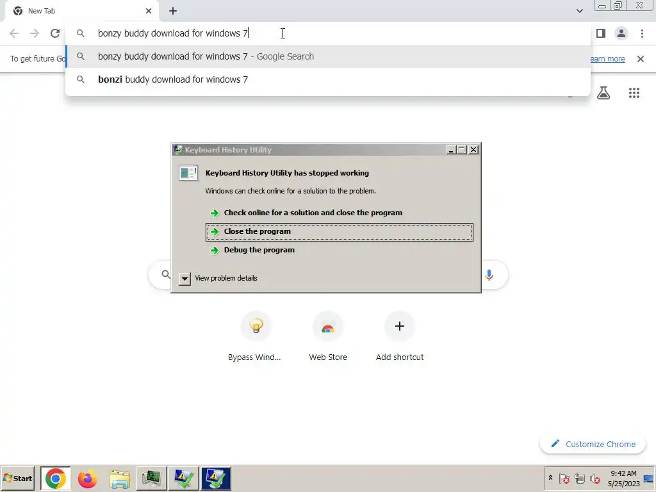Click the dialog's Keyboard History Utility title icon
The width and height of the screenshot is (656, 492).
(178, 150)
